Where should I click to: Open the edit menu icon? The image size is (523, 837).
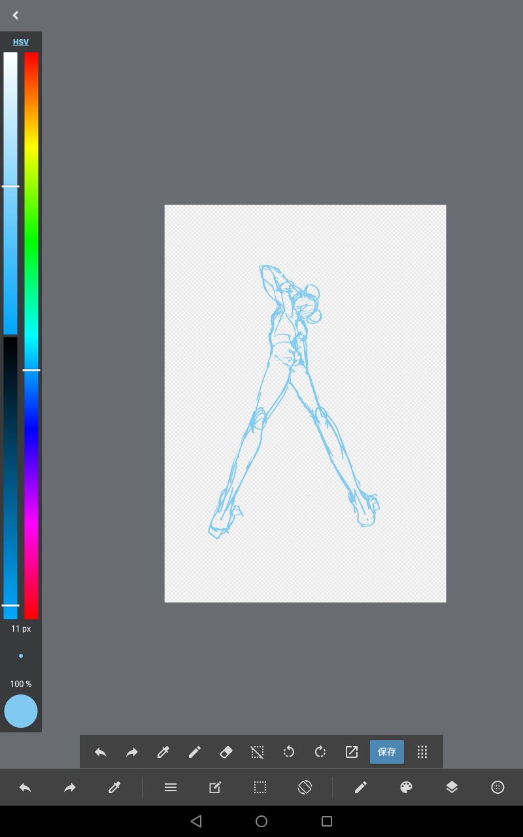pos(215,787)
